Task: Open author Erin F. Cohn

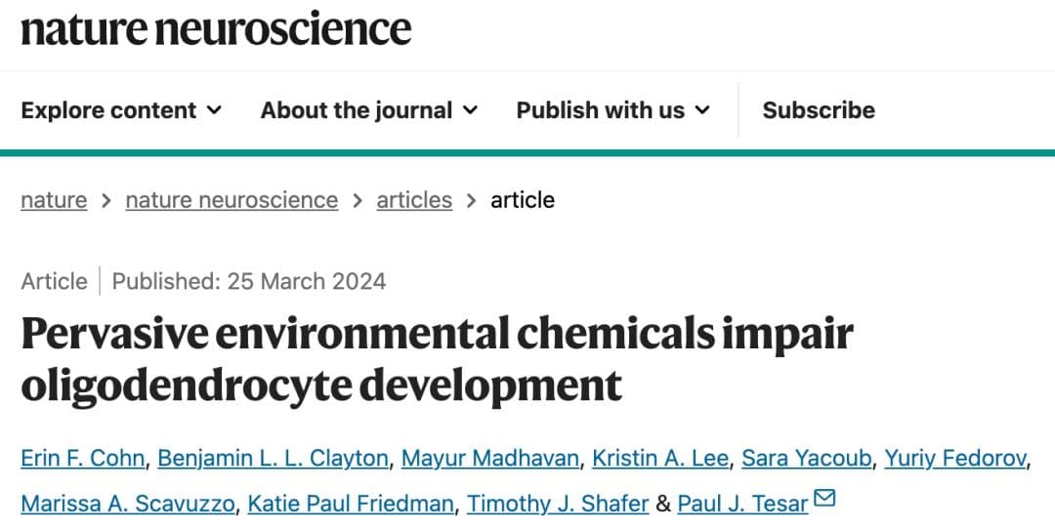Action: point(83,458)
